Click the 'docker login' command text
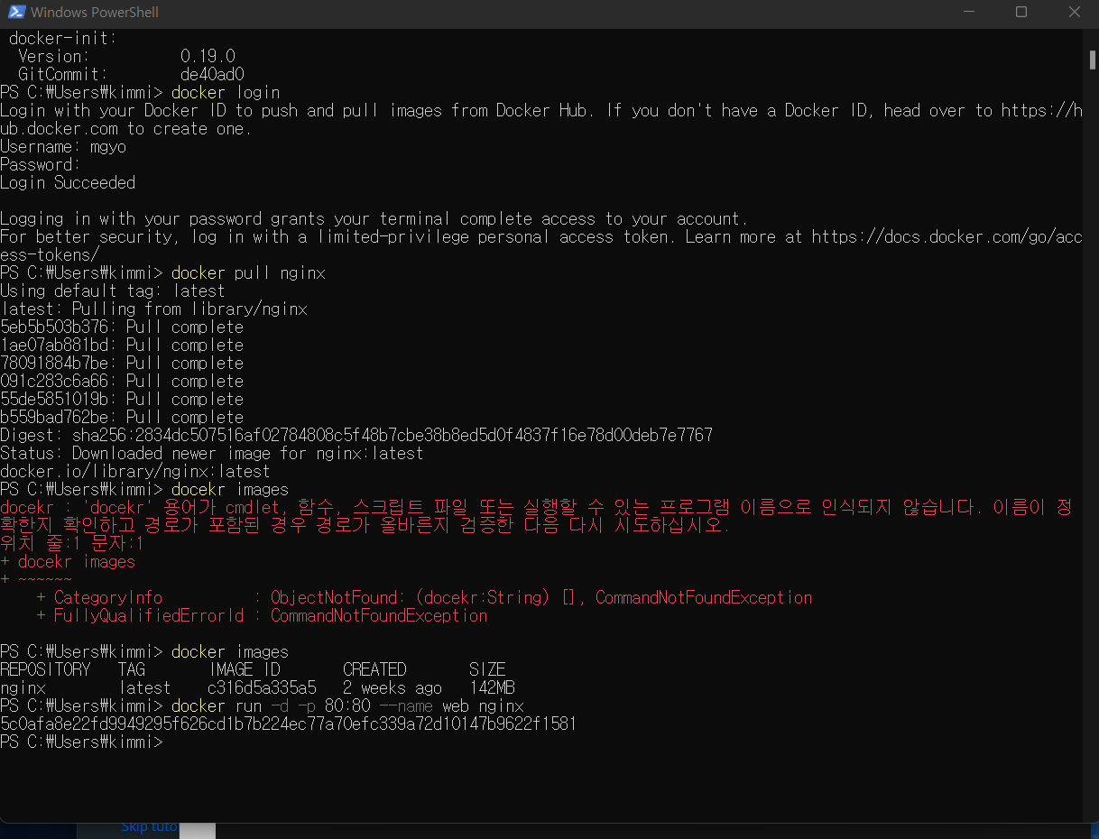 226,92
